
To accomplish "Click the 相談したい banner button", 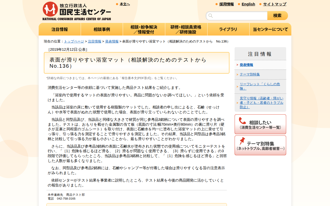I will pyautogui.click(x=260, y=124).
